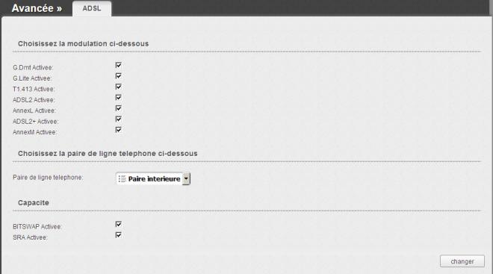Uncheck the SRA Activee checkbox
The height and width of the screenshot is (274, 493).
(118, 234)
